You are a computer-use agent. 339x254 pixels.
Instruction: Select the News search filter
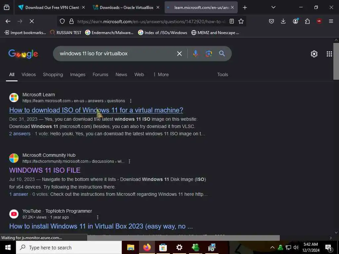pyautogui.click(x=121, y=74)
